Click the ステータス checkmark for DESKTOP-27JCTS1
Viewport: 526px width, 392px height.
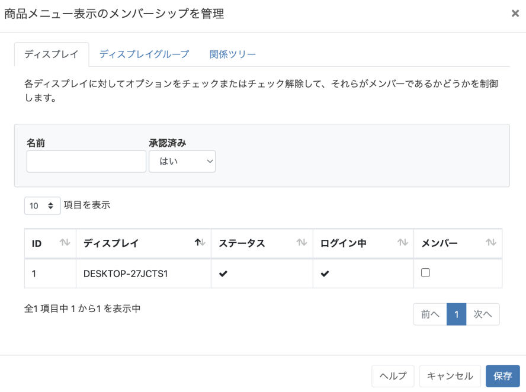[223, 274]
